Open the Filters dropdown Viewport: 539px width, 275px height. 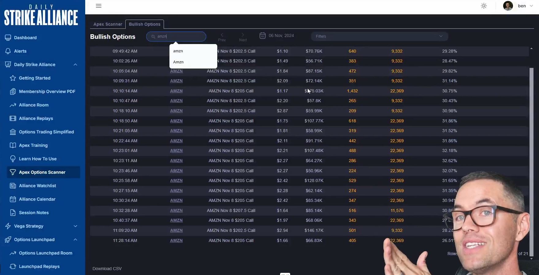(379, 36)
